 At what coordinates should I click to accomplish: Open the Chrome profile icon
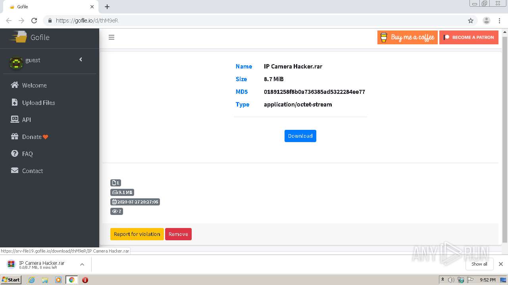[x=486, y=21]
